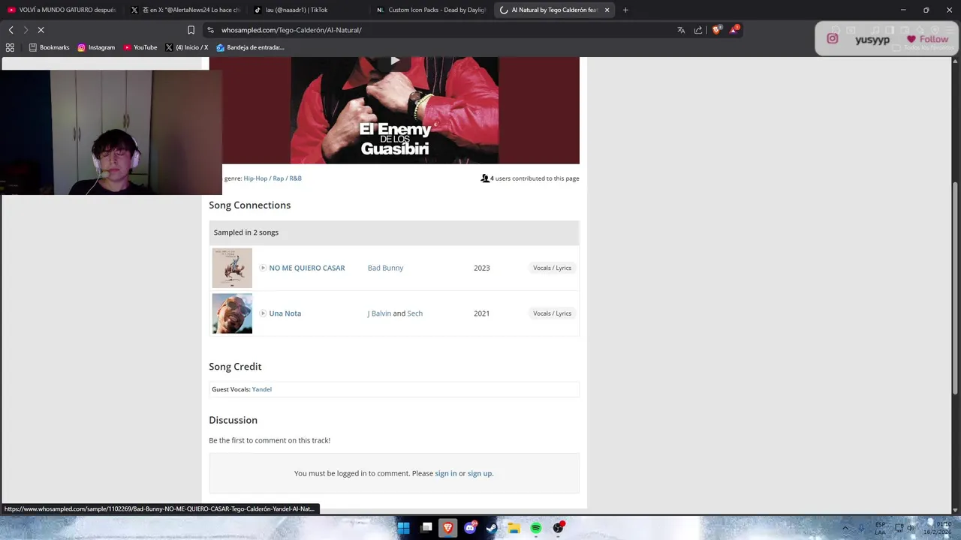Click the 2023 year cell

[481, 268]
